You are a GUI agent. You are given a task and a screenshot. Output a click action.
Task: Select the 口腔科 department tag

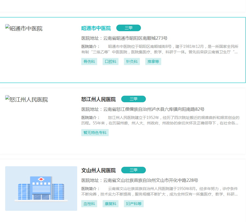tap(111, 62)
